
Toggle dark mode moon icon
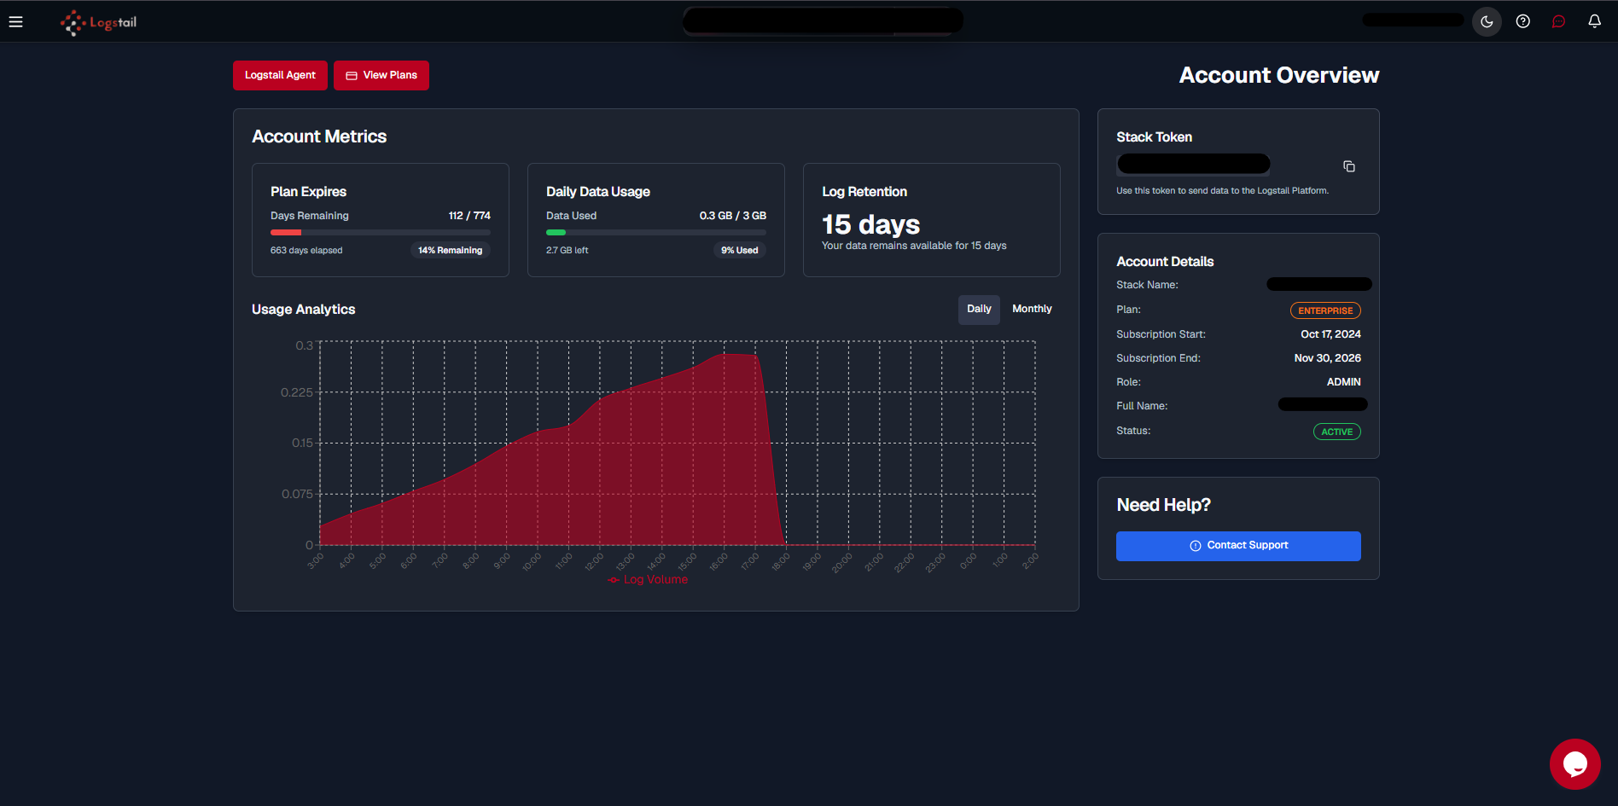point(1487,21)
